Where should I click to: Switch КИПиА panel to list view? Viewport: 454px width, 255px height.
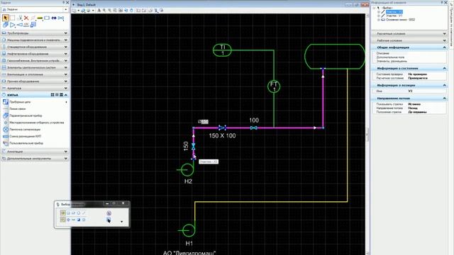57,95
